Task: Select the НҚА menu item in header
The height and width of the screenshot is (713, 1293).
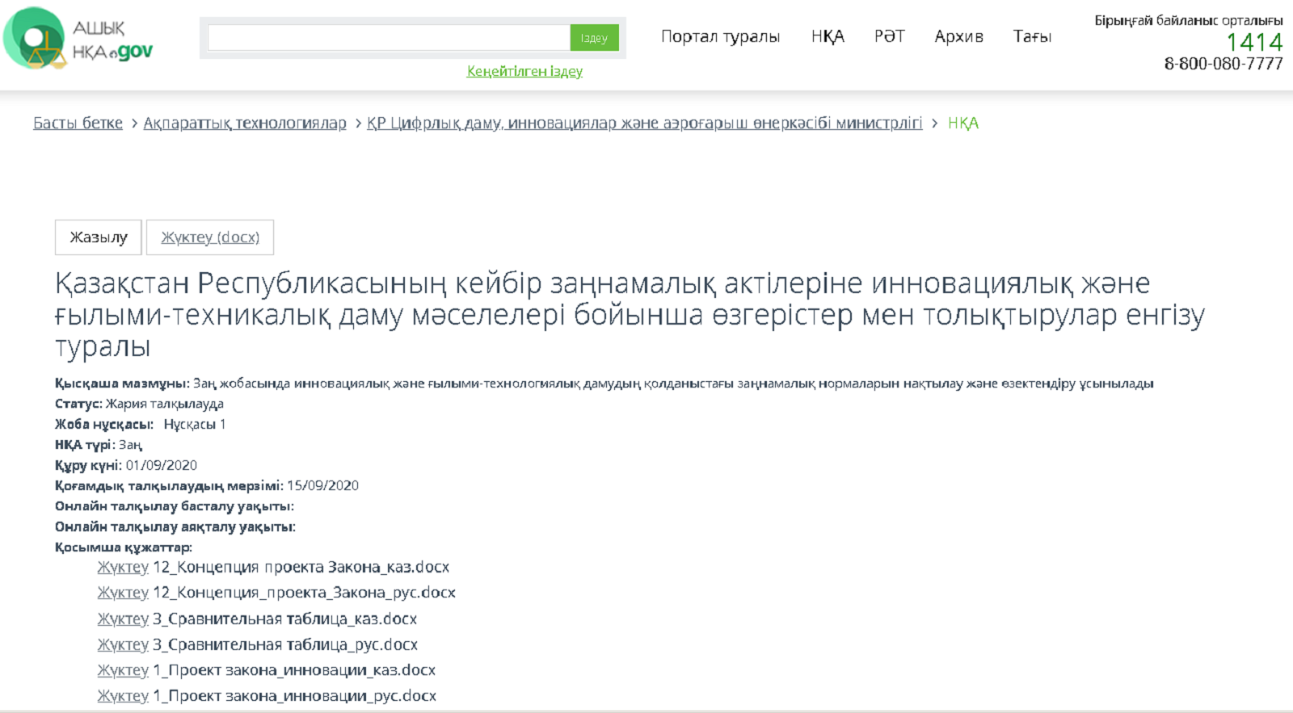Action: coord(828,36)
